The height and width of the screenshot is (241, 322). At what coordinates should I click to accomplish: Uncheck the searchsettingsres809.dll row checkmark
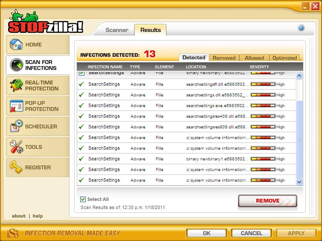pyautogui.click(x=81, y=127)
